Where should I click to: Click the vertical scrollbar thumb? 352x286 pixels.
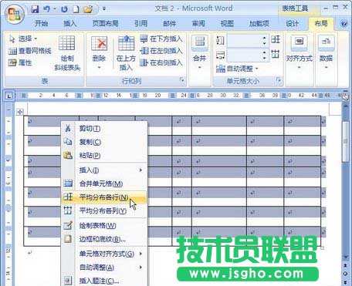[x=345, y=141]
